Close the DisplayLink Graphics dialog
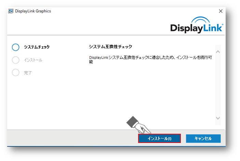This screenshot has width=240, height=161. pos(221,11)
